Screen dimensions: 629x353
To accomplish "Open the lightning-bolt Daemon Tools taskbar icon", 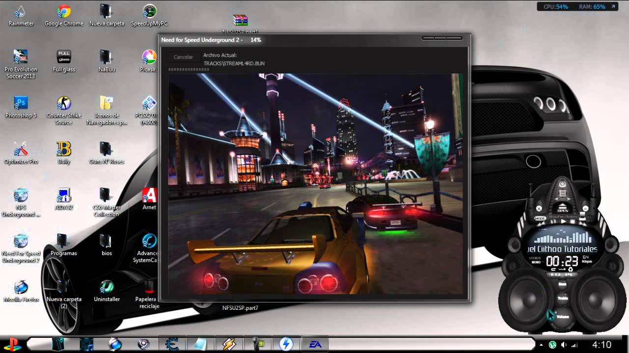I will 286,344.
